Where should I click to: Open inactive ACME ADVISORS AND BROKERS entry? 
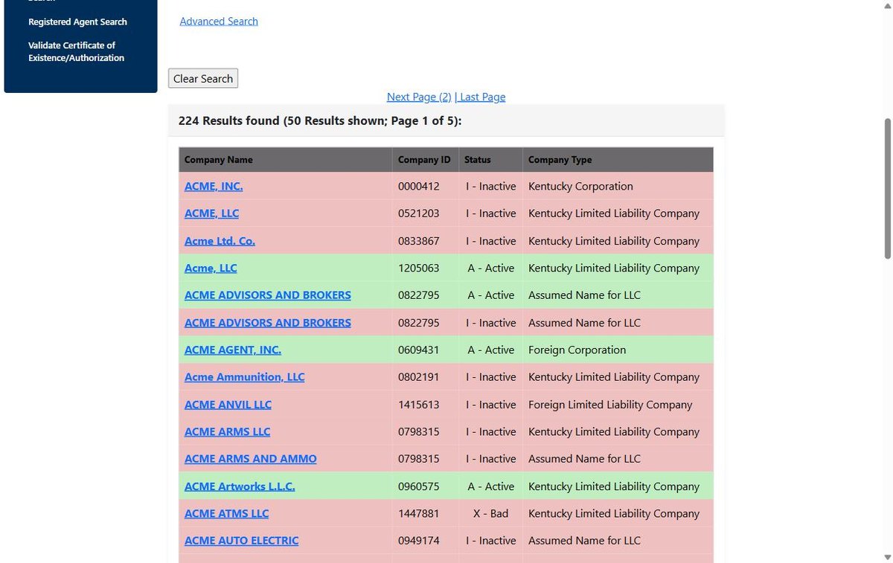(268, 323)
